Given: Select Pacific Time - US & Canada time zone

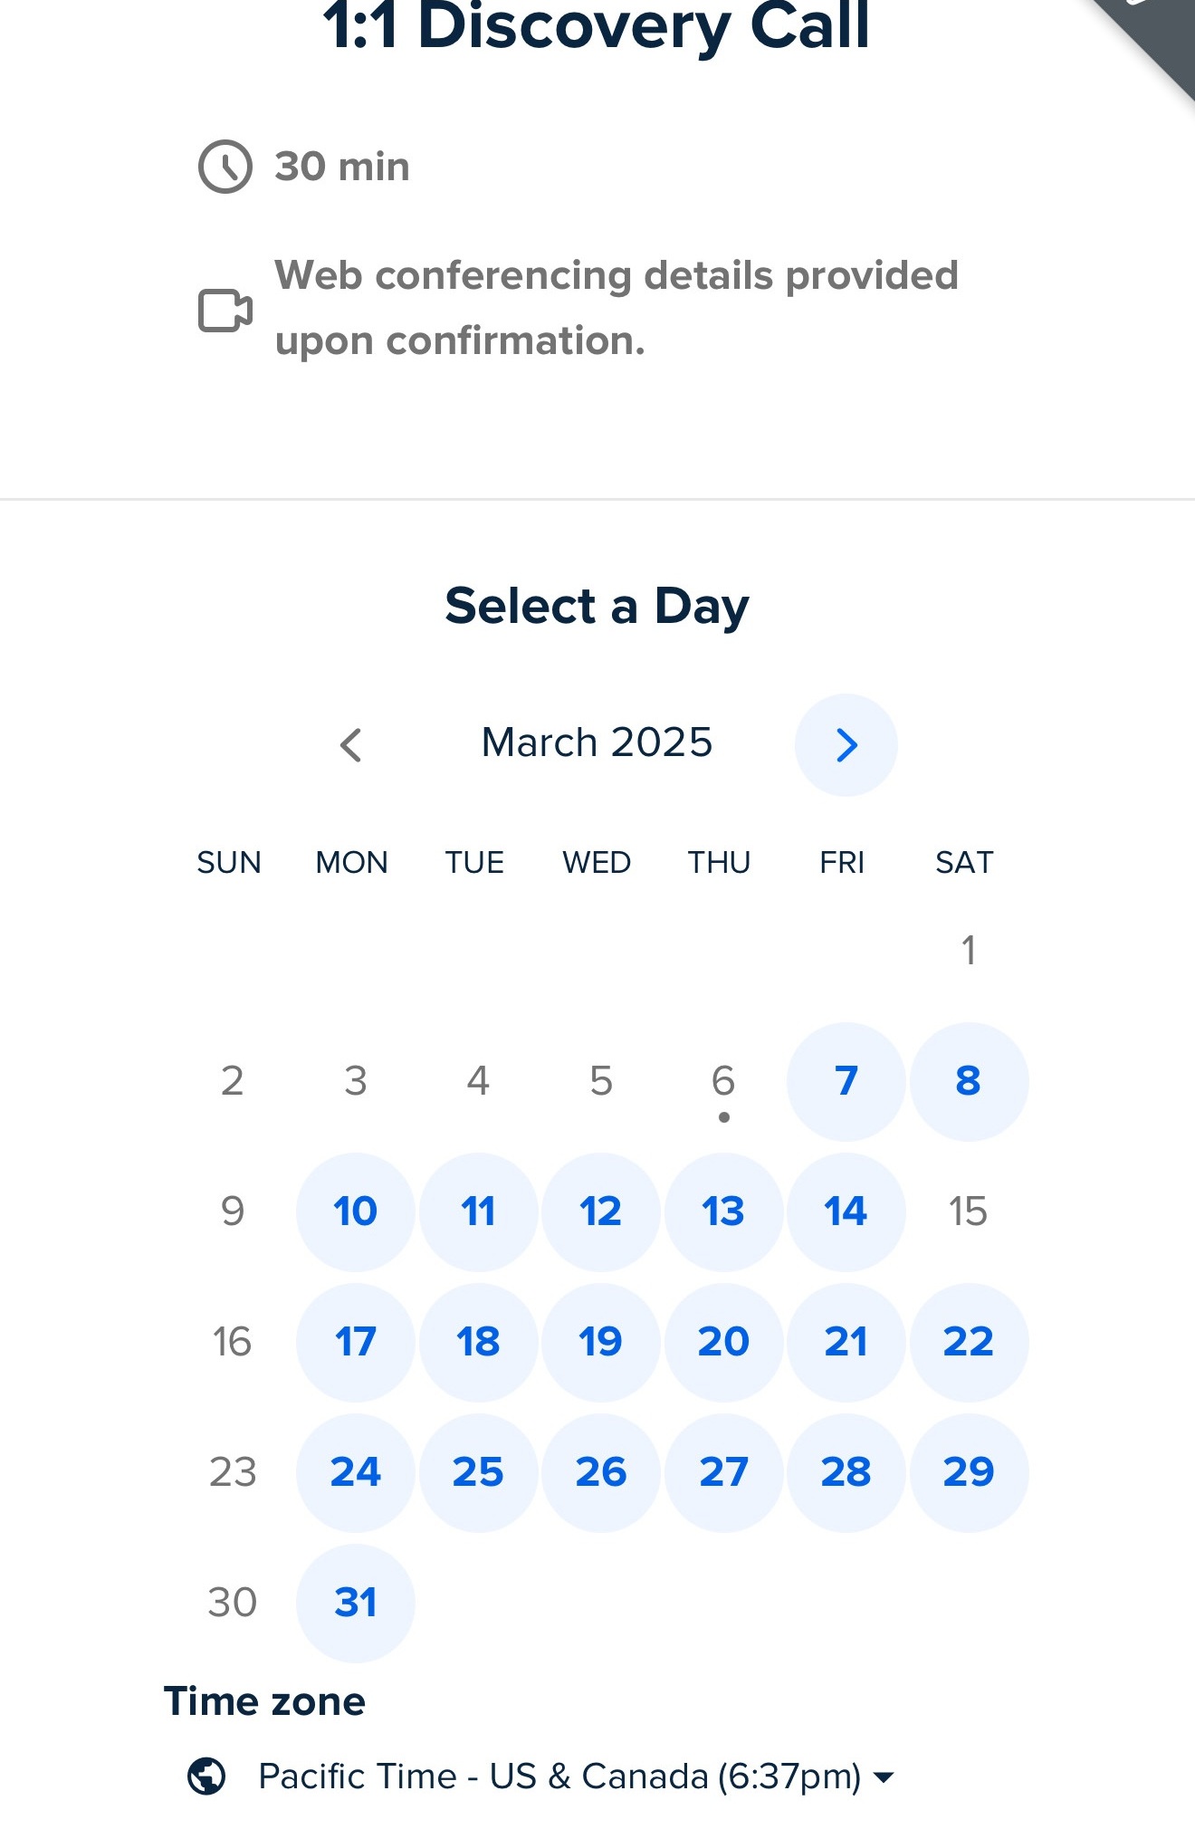Looking at the screenshot, I should pos(559,1776).
